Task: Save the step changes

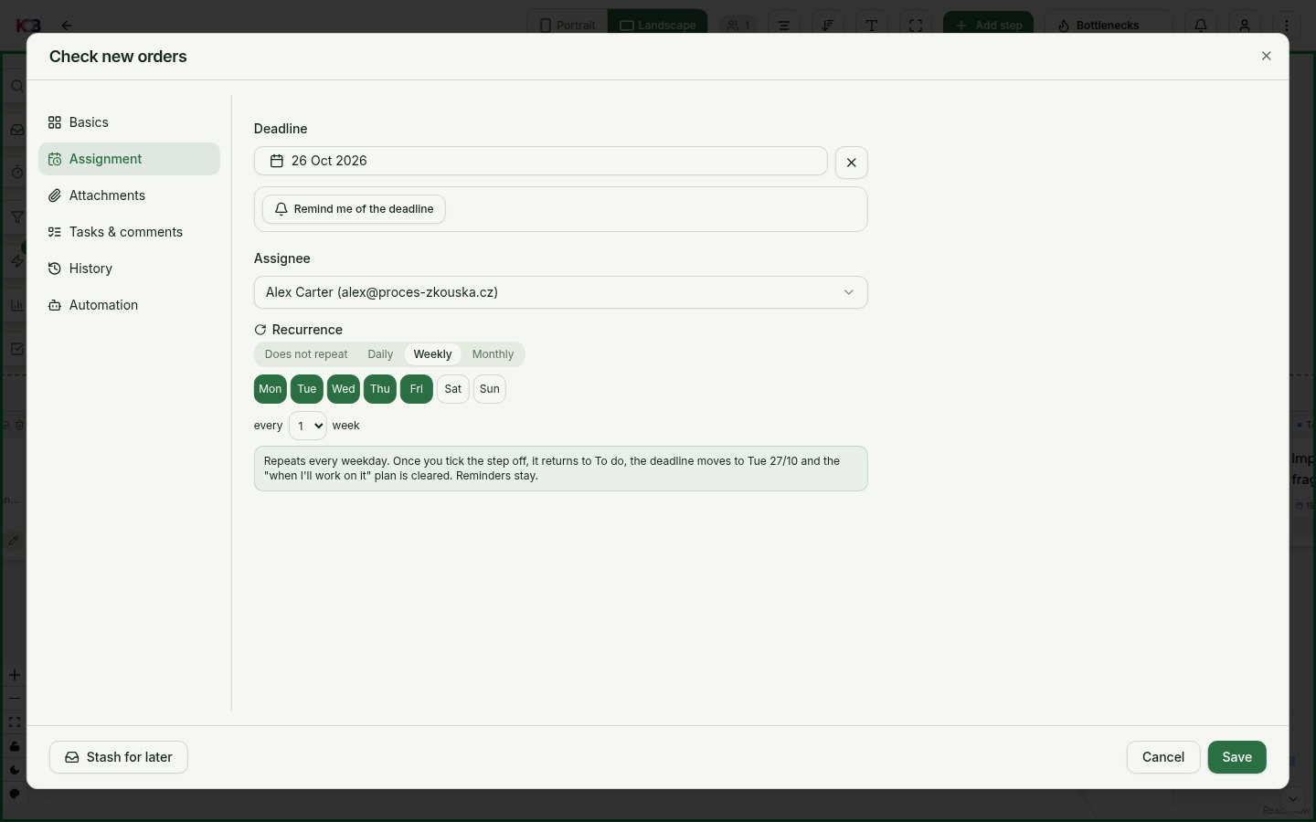Action: tap(1236, 757)
